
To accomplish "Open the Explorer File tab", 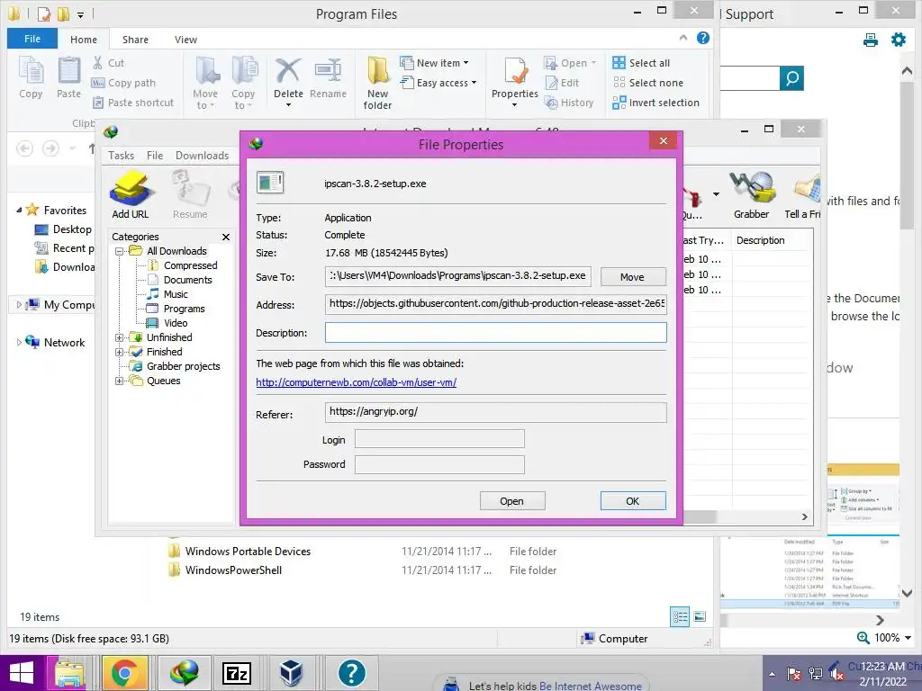I will point(32,39).
